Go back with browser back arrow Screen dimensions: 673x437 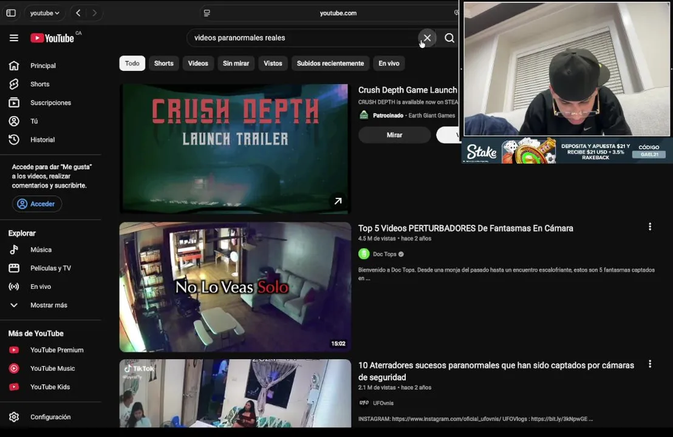(x=78, y=13)
